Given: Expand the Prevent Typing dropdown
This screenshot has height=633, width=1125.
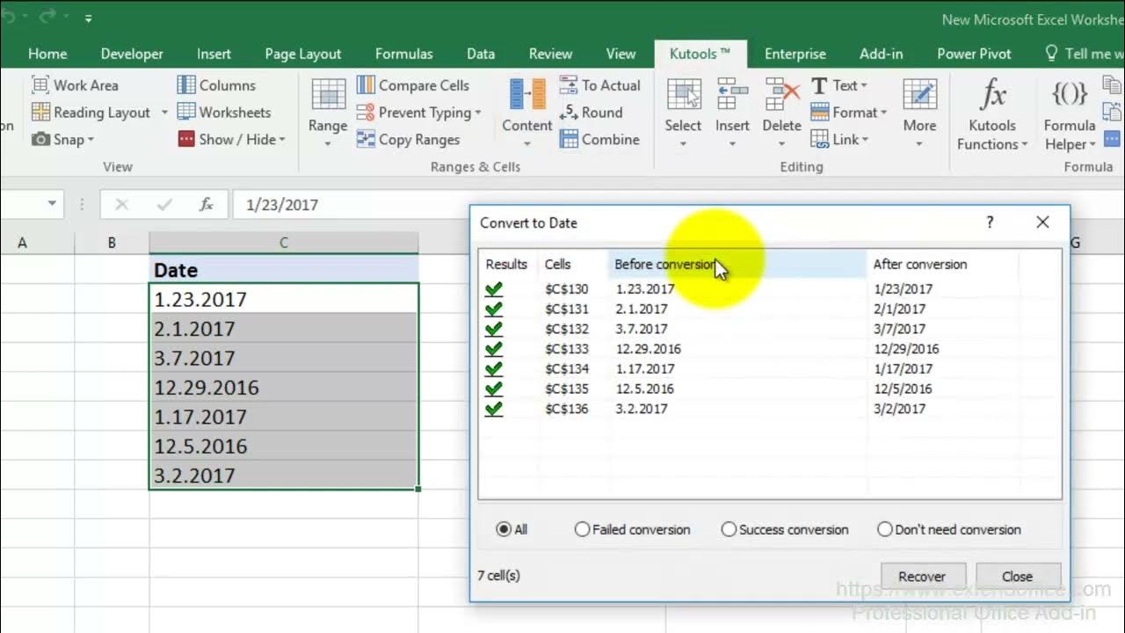Looking at the screenshot, I should coord(478,113).
